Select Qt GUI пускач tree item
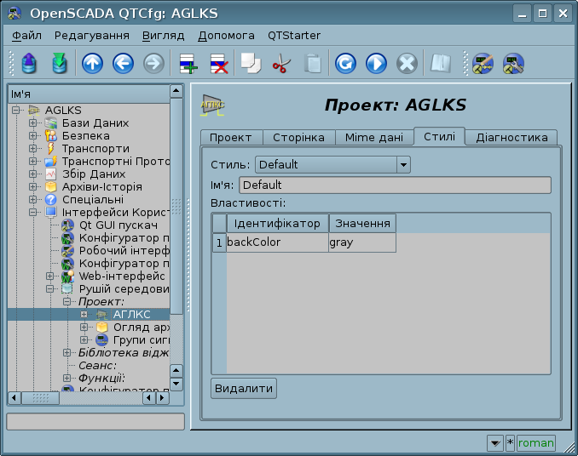Screen dimensions: 578x456 [118, 225]
